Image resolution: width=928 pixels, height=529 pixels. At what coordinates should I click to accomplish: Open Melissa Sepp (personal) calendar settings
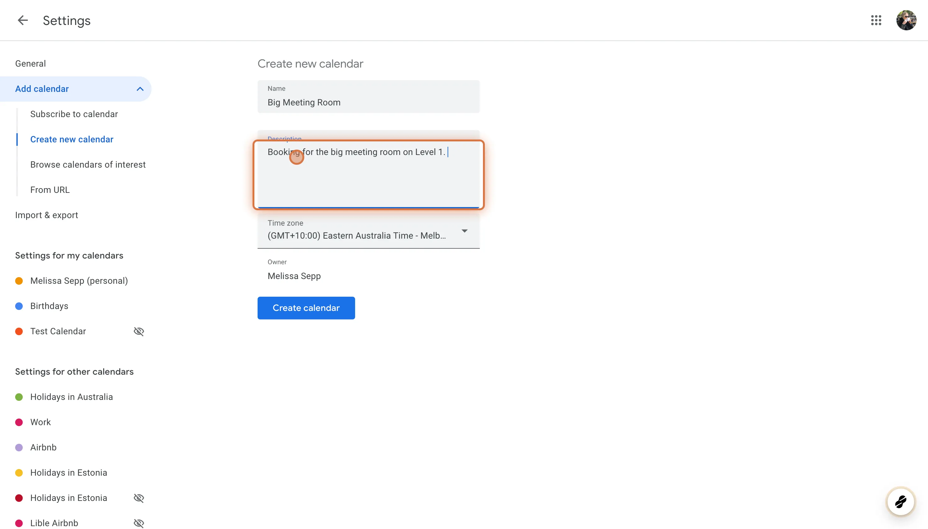pos(79,281)
